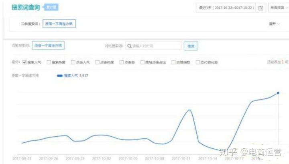Focus the compare search term input

click(x=153, y=46)
